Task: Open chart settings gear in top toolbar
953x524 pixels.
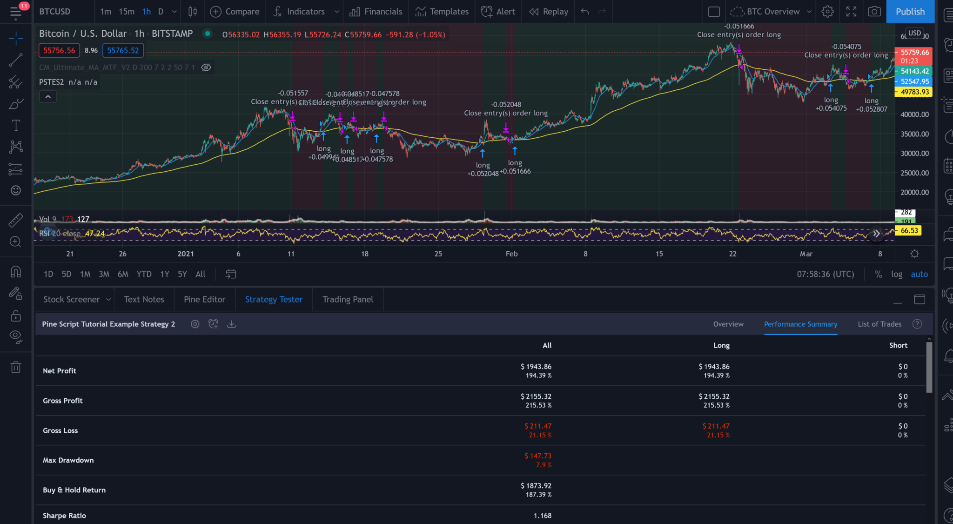Action: pos(827,12)
